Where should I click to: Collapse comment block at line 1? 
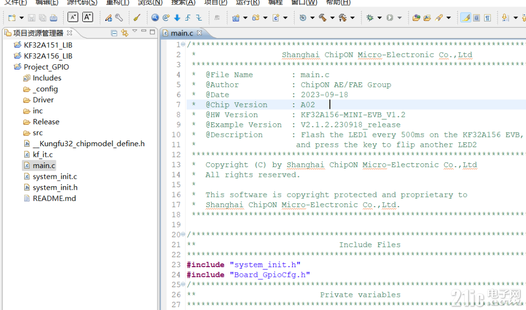pos(183,44)
